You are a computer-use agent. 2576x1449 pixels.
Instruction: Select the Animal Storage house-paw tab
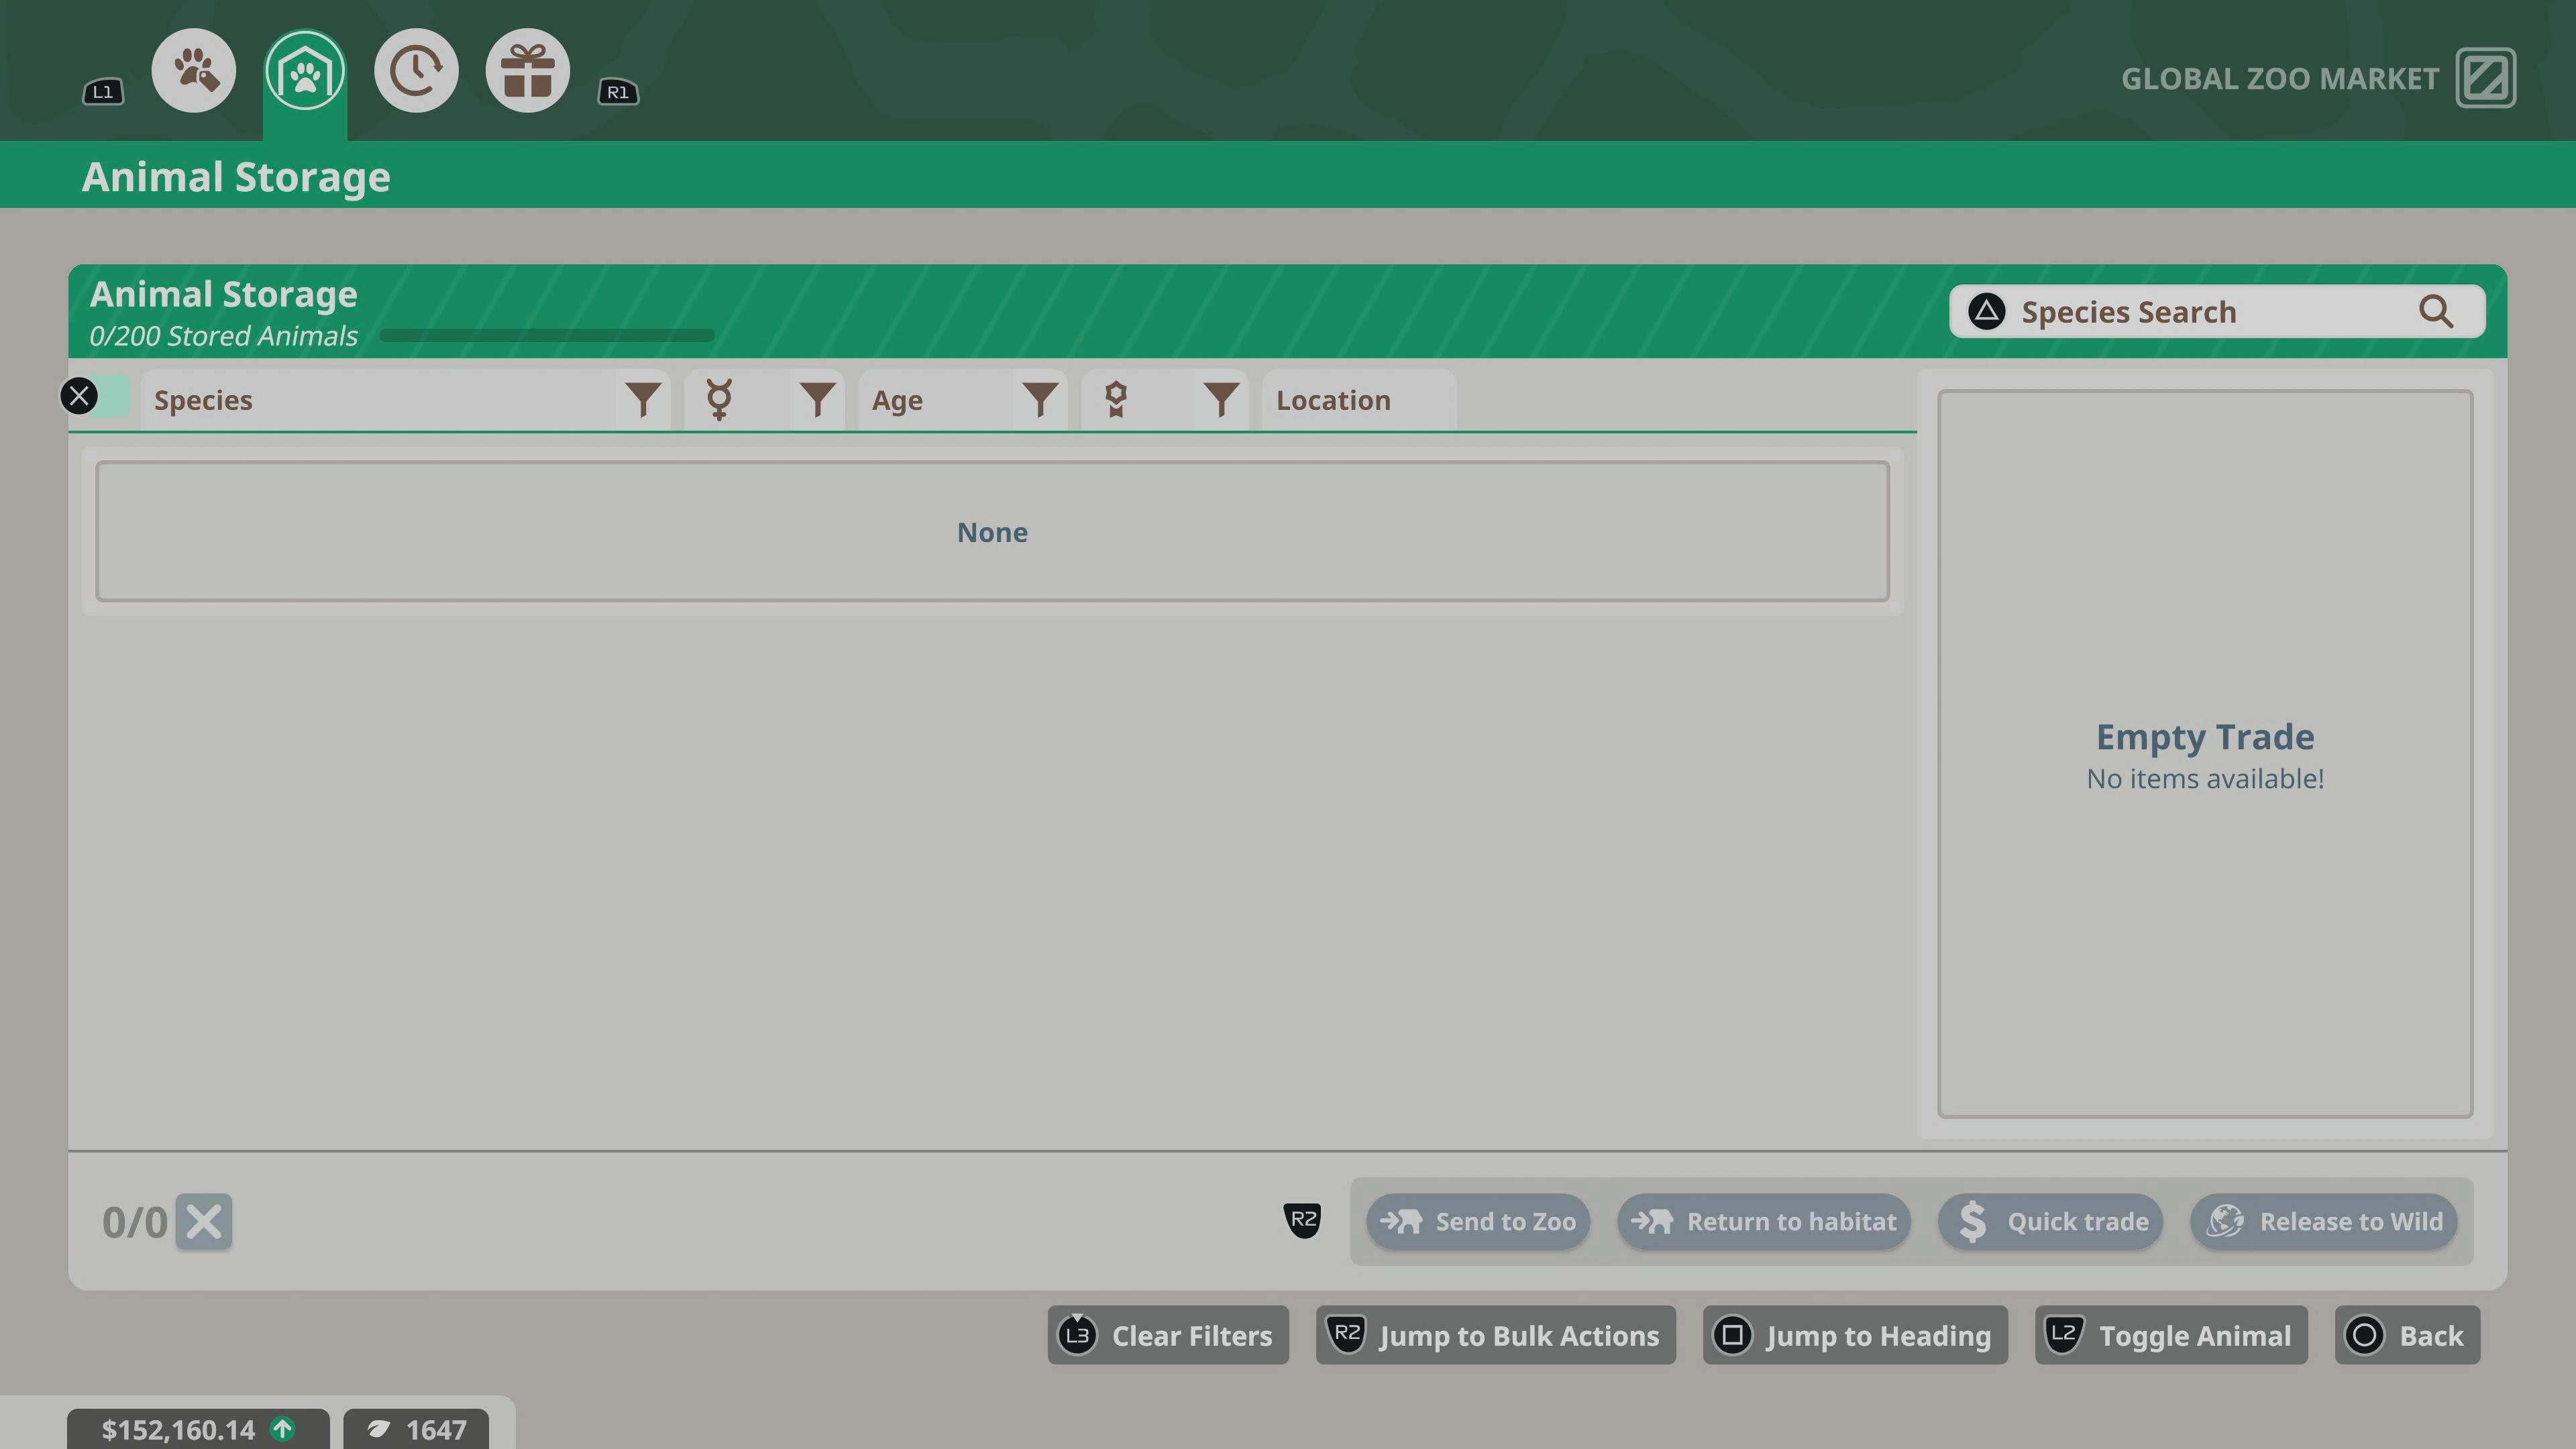(x=305, y=71)
